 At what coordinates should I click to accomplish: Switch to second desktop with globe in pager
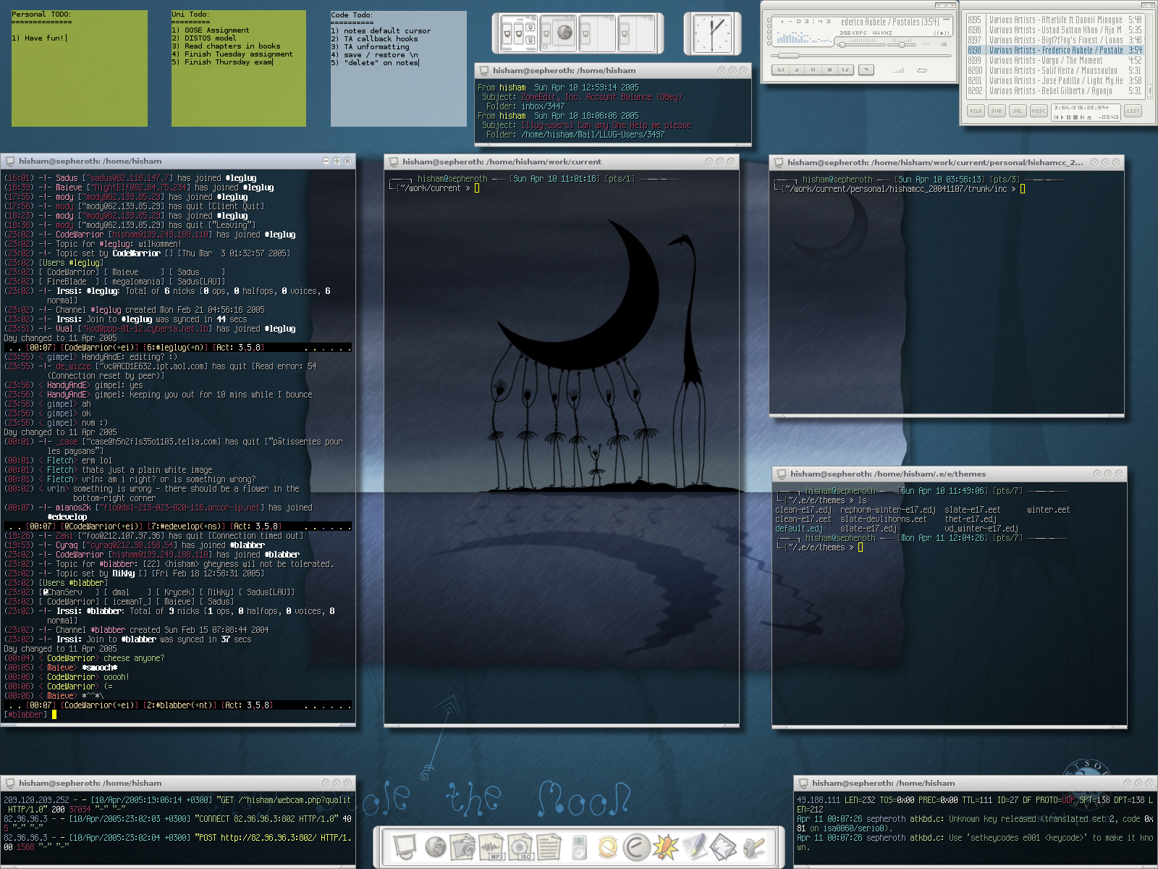(x=558, y=33)
